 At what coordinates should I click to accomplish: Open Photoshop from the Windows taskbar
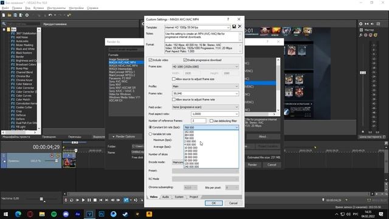click(102, 214)
